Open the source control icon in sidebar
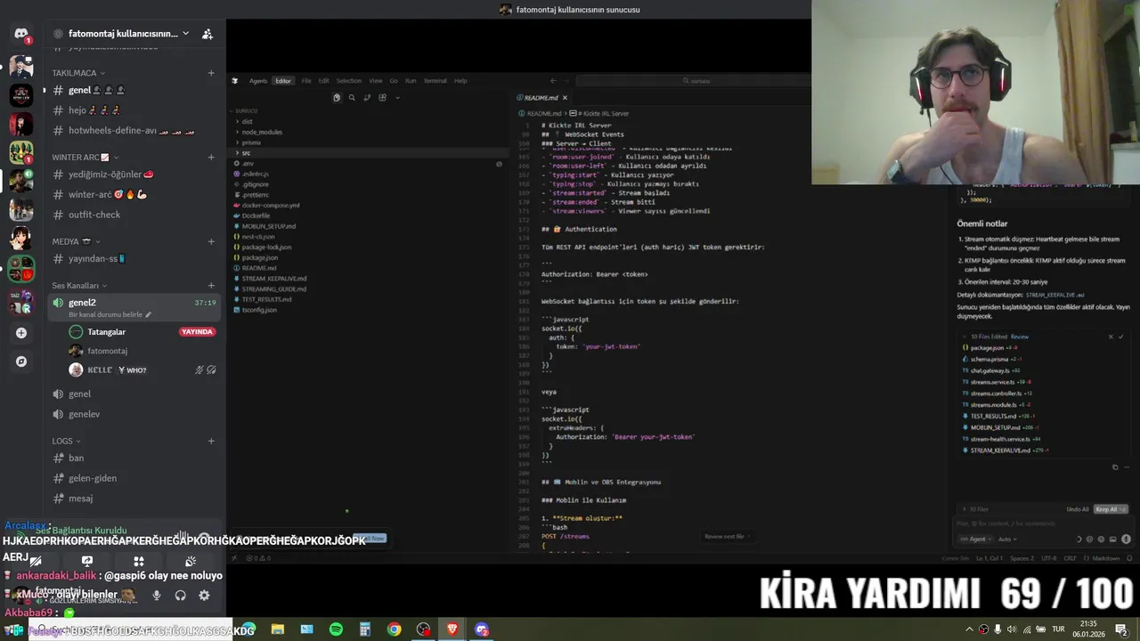Image resolution: width=1140 pixels, height=641 pixels. (367, 98)
